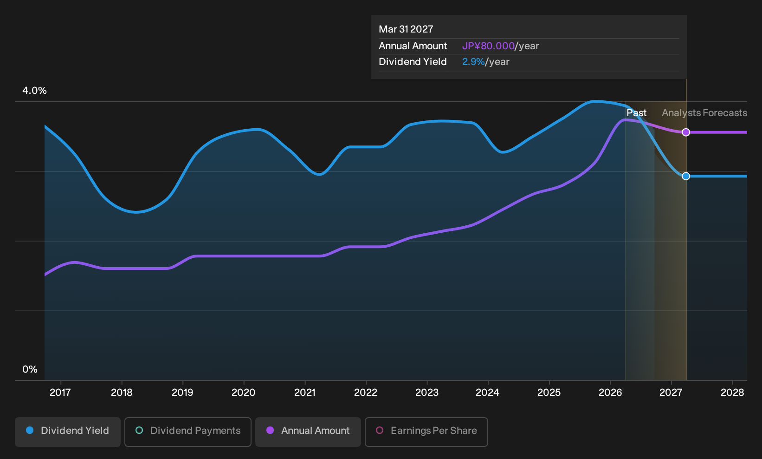Click the Past region label
This screenshot has height=459, width=762.
tap(636, 113)
